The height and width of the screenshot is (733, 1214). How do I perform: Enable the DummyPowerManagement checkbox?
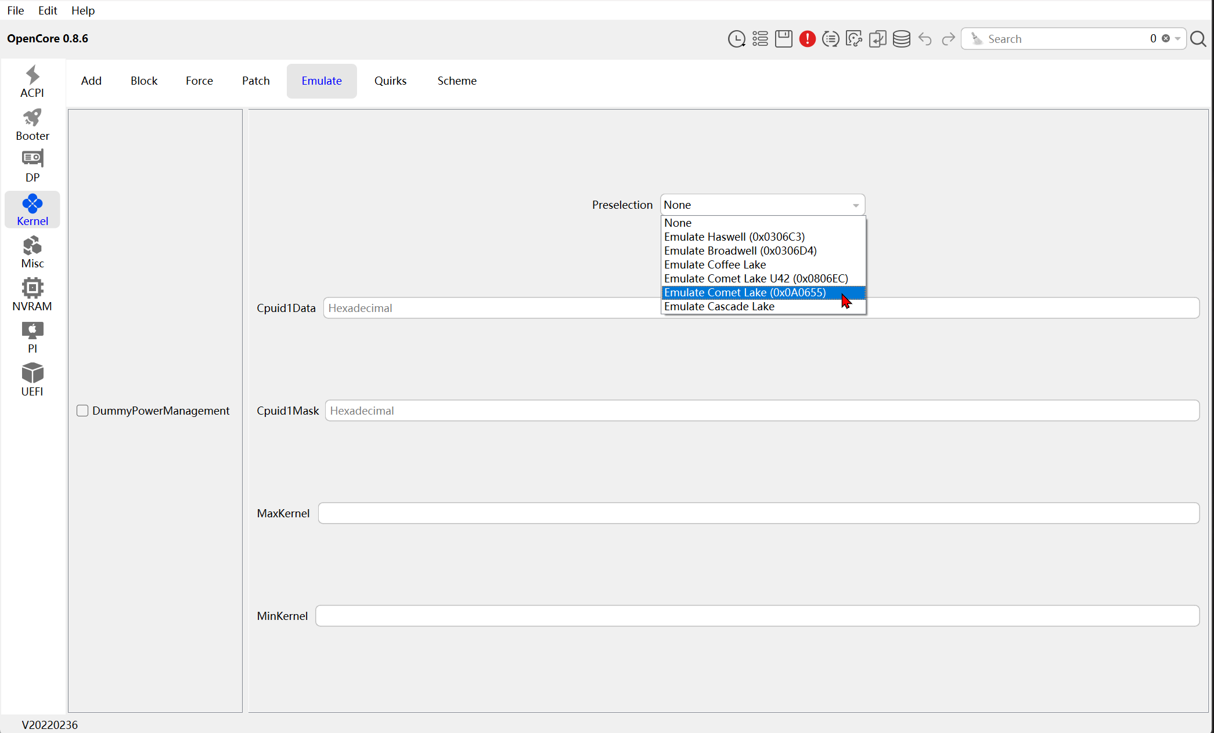coord(82,411)
